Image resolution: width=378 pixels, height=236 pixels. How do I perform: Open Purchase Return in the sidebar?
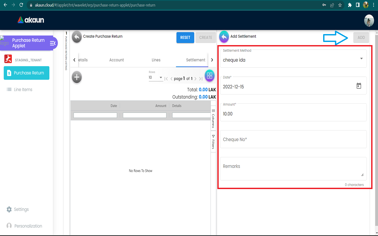click(27, 73)
